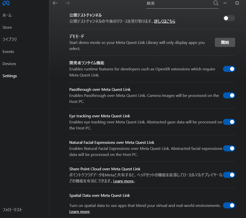Image resolution: width=246 pixels, height=218 pixels.
Task: Open the Events section
Action: (x=8, y=51)
